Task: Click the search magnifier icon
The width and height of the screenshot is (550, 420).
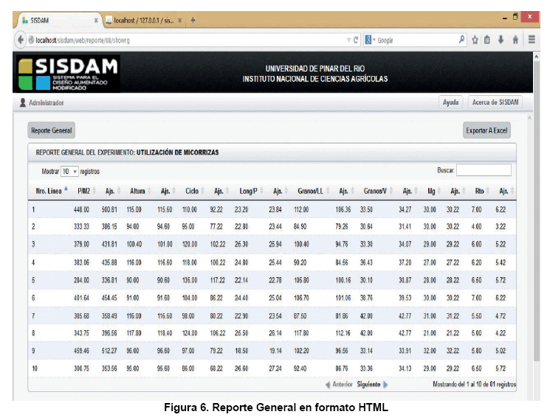Action: click(x=462, y=41)
